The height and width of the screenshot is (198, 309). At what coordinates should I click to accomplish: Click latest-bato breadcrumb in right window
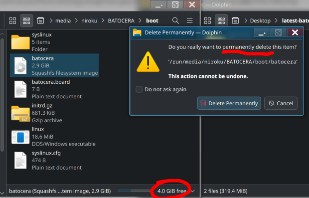[x=296, y=21]
